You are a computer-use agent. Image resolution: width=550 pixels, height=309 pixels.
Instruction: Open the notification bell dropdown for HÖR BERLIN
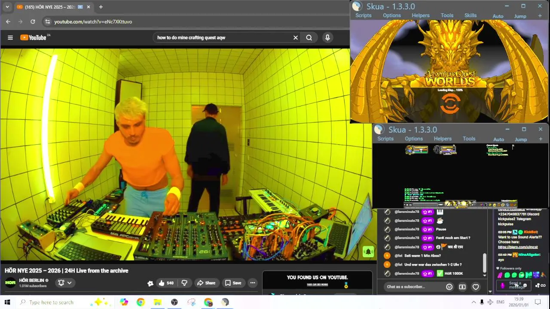tap(65, 283)
